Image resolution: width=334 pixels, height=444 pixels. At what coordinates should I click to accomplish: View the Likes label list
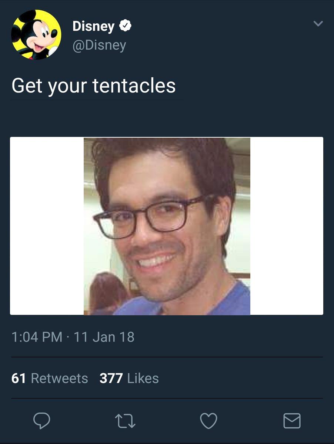tap(143, 378)
